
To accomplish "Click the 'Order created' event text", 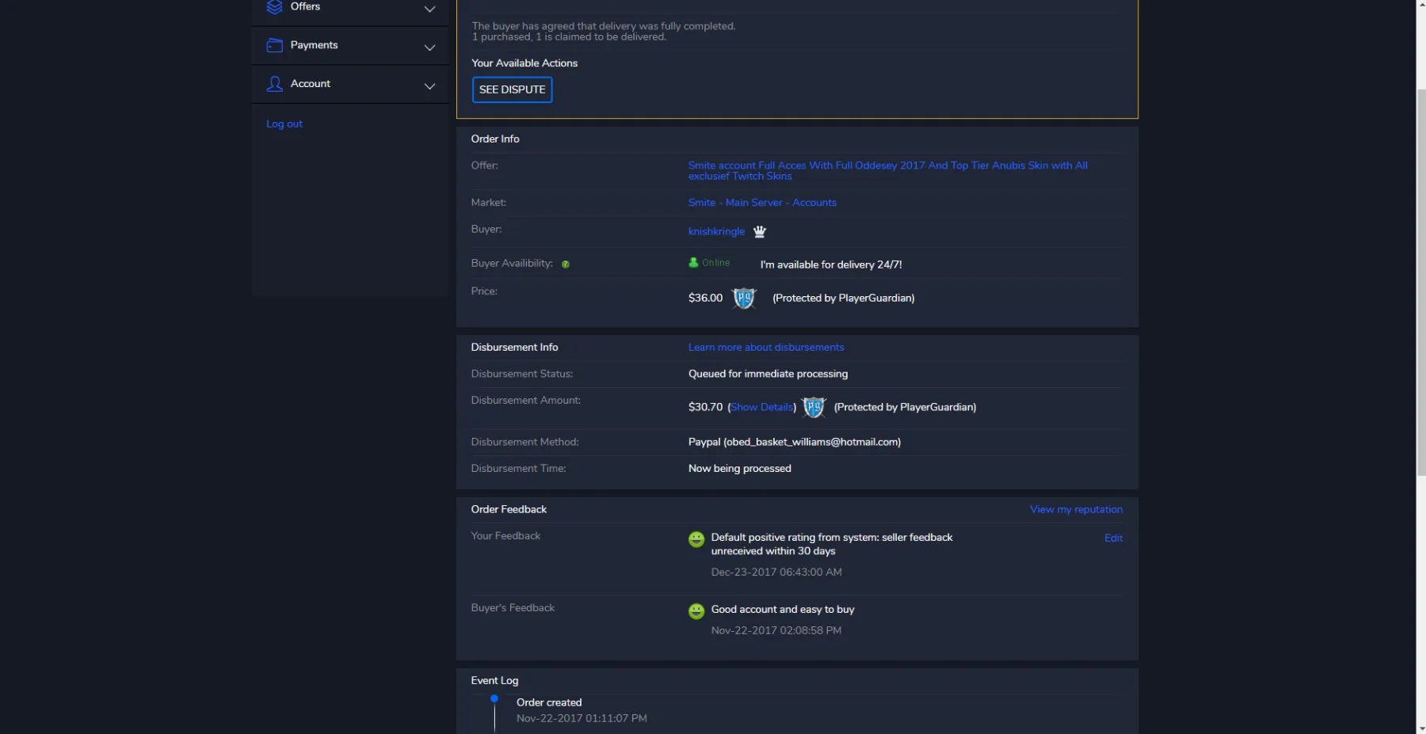I will coord(549,703).
